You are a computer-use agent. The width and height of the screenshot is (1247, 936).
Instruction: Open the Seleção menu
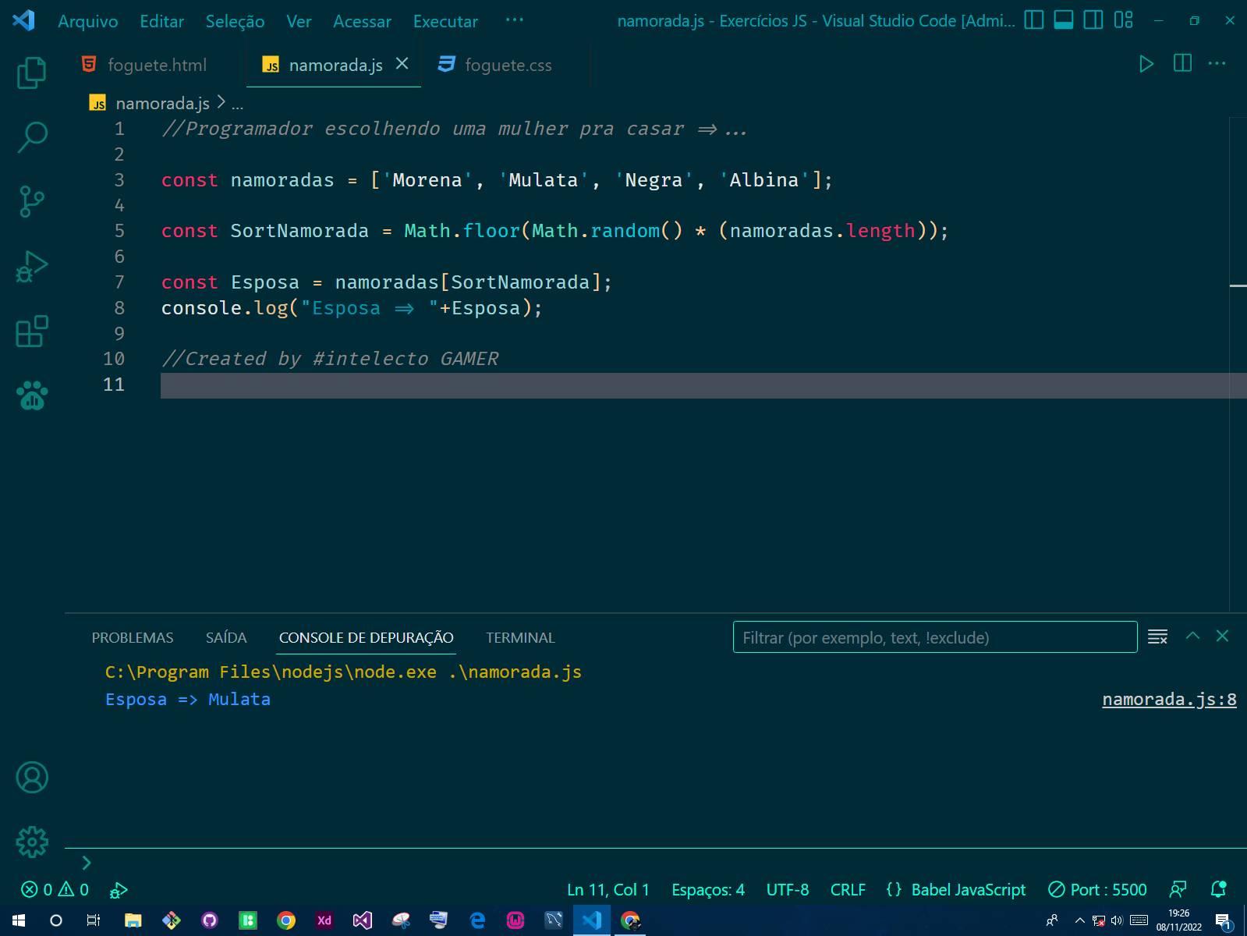coord(235,21)
